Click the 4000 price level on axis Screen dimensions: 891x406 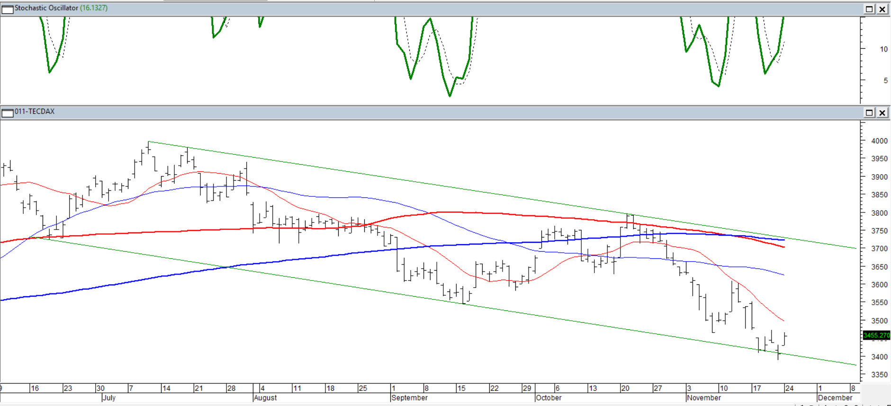(x=879, y=141)
